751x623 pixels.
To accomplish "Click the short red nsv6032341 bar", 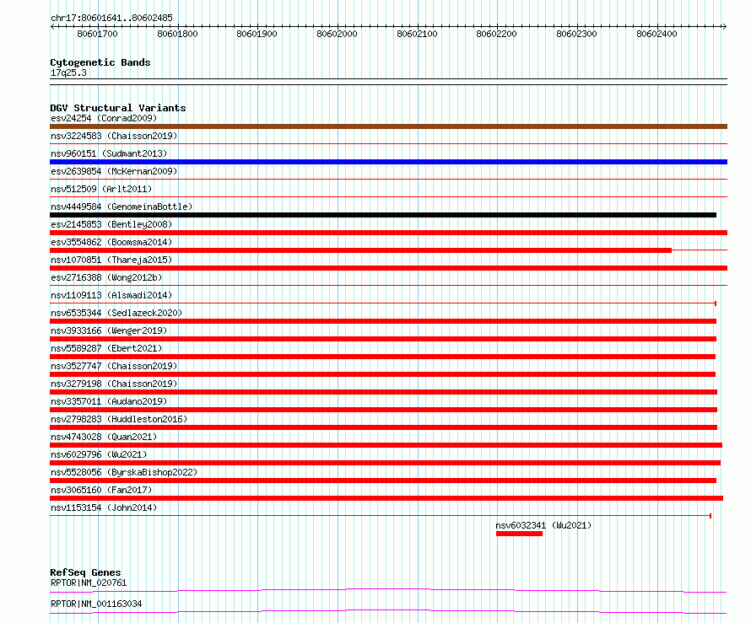I will pos(519,534).
